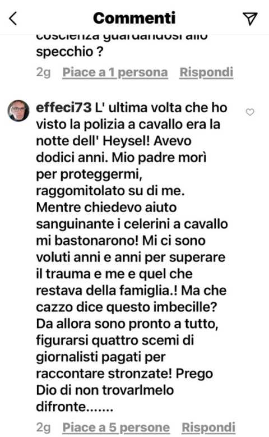269x437 pixels.
Task: Click the partially hidden top comment line
Action: click(x=122, y=38)
